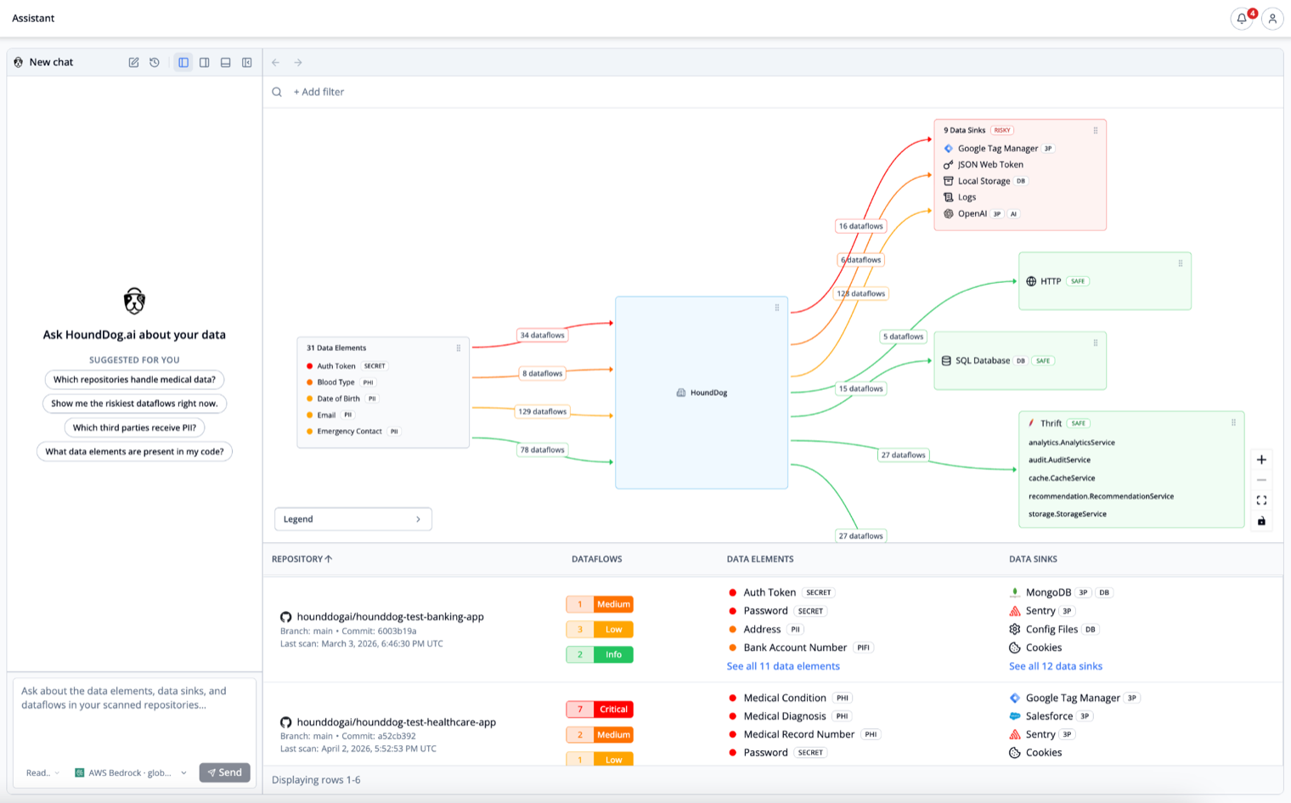The height and width of the screenshot is (803, 1291).
Task: Click the Data Elements column header
Action: click(x=760, y=559)
